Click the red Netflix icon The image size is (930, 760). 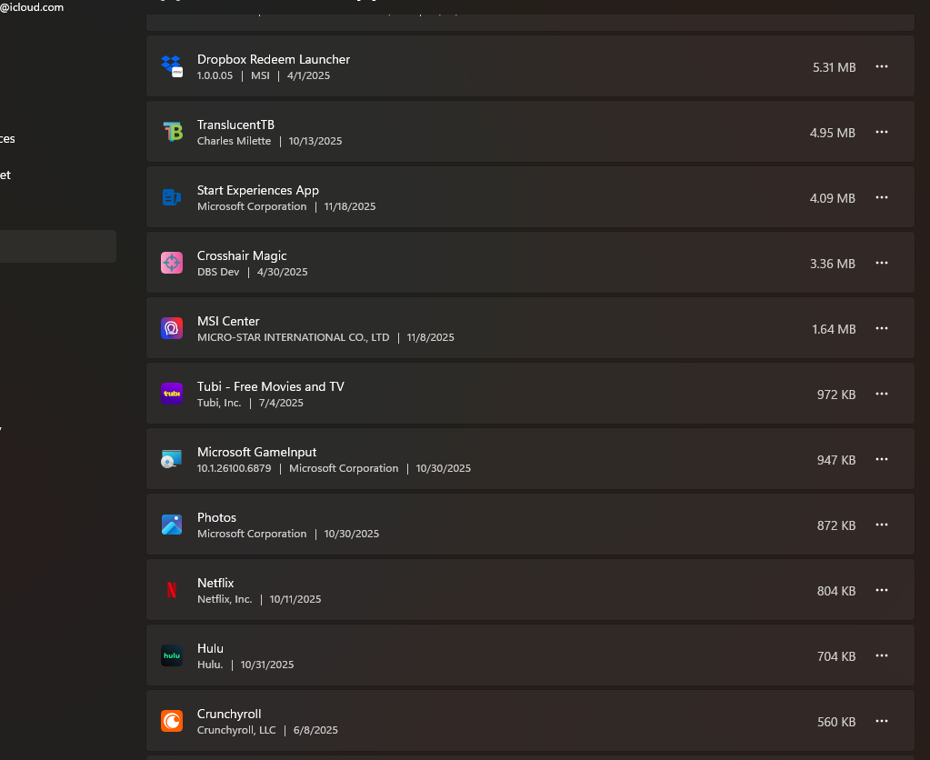pos(172,590)
